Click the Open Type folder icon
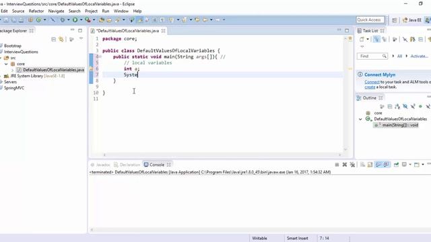The width and height of the screenshot is (431, 242). coord(102,19)
